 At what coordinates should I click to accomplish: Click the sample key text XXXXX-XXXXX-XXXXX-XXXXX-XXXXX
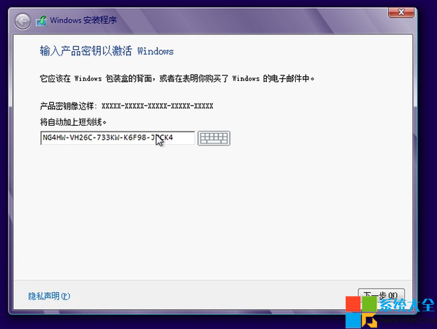pos(157,106)
